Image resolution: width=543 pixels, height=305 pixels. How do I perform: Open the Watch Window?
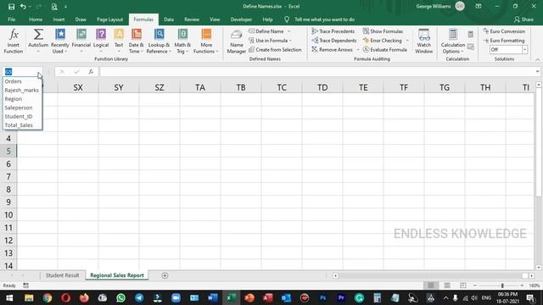424,41
